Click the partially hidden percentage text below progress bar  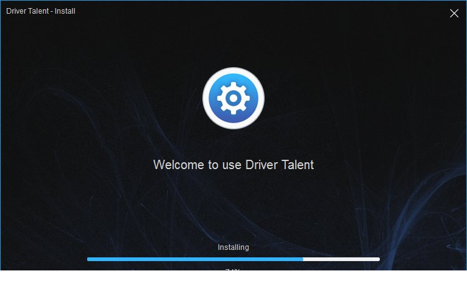[233, 269]
